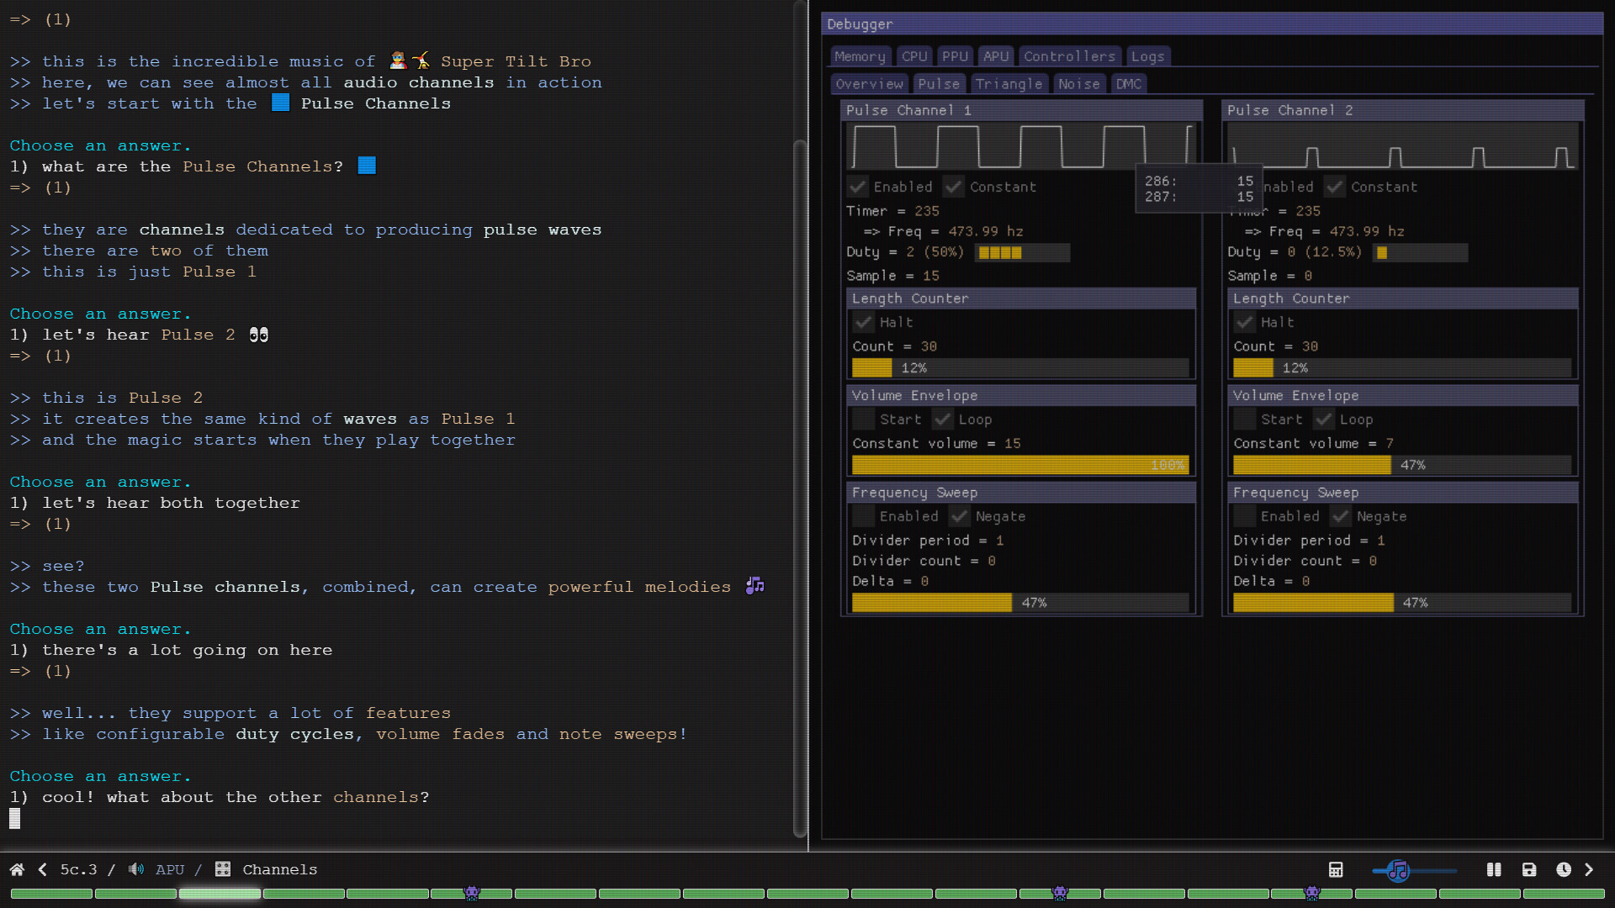
Task: Click the home icon in the bottom toolbar
Action: click(15, 869)
